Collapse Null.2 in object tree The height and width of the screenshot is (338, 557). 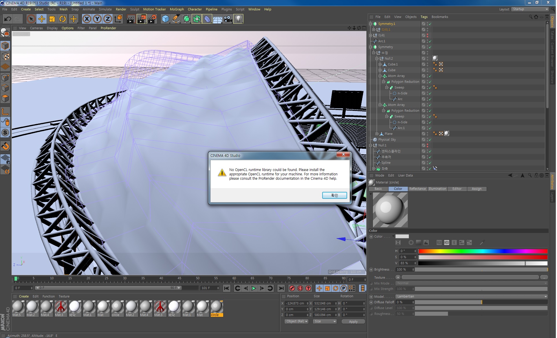377,58
